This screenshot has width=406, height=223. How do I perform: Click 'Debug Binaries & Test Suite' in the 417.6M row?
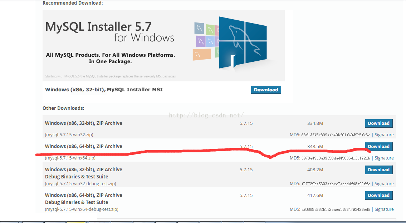pos(77,202)
